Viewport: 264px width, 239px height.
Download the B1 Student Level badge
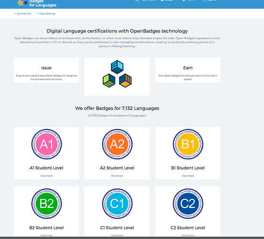[188, 176]
